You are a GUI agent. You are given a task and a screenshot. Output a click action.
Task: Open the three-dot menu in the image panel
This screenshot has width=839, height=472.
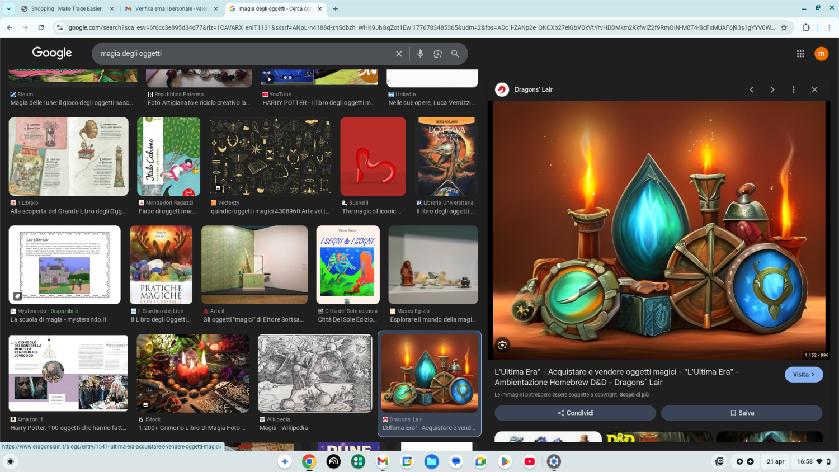[x=793, y=89]
